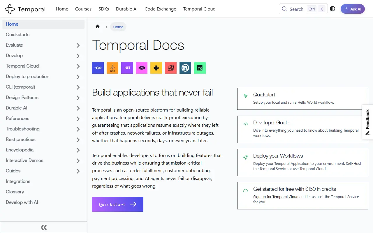
Task: Open the TypeScript SDK icon
Action: coord(200,68)
